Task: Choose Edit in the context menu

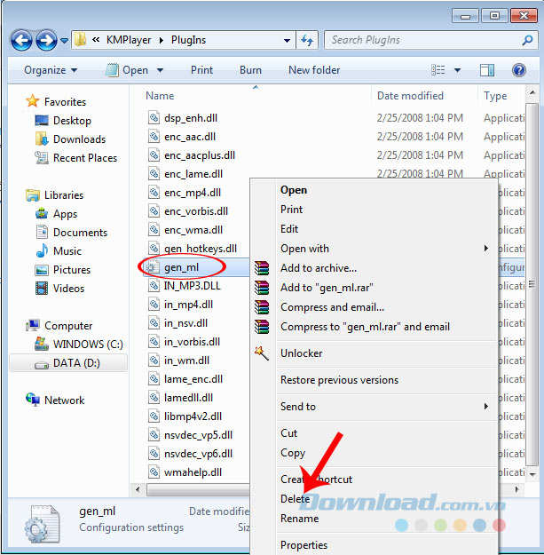Action: pos(374,229)
